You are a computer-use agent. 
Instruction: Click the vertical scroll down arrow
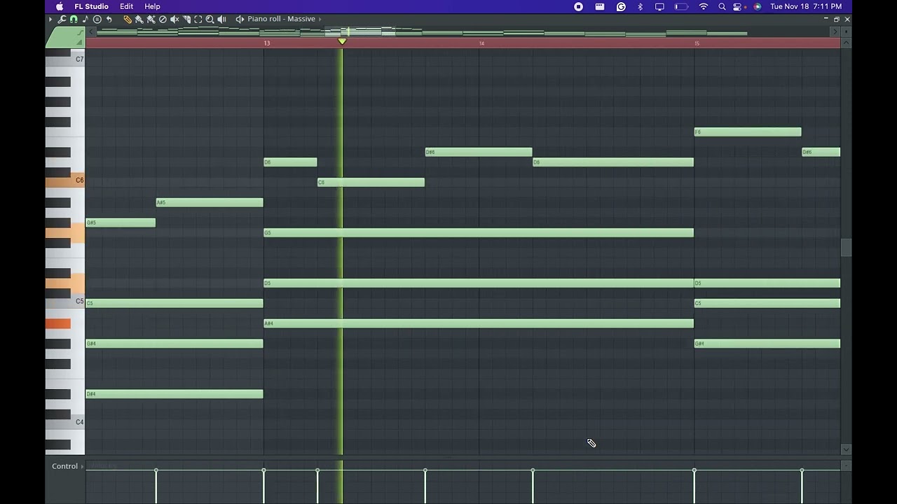tap(846, 449)
